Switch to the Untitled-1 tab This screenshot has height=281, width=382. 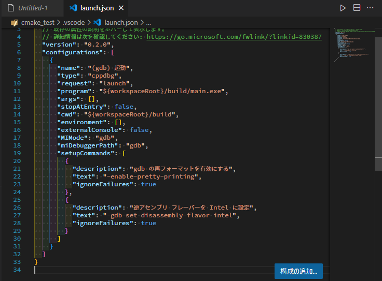click(x=32, y=8)
